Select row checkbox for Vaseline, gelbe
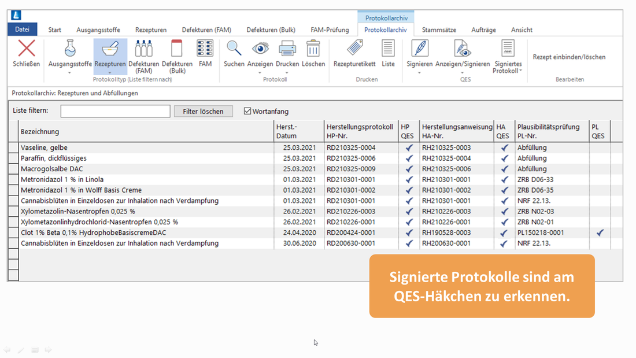636x358 pixels. (13, 148)
